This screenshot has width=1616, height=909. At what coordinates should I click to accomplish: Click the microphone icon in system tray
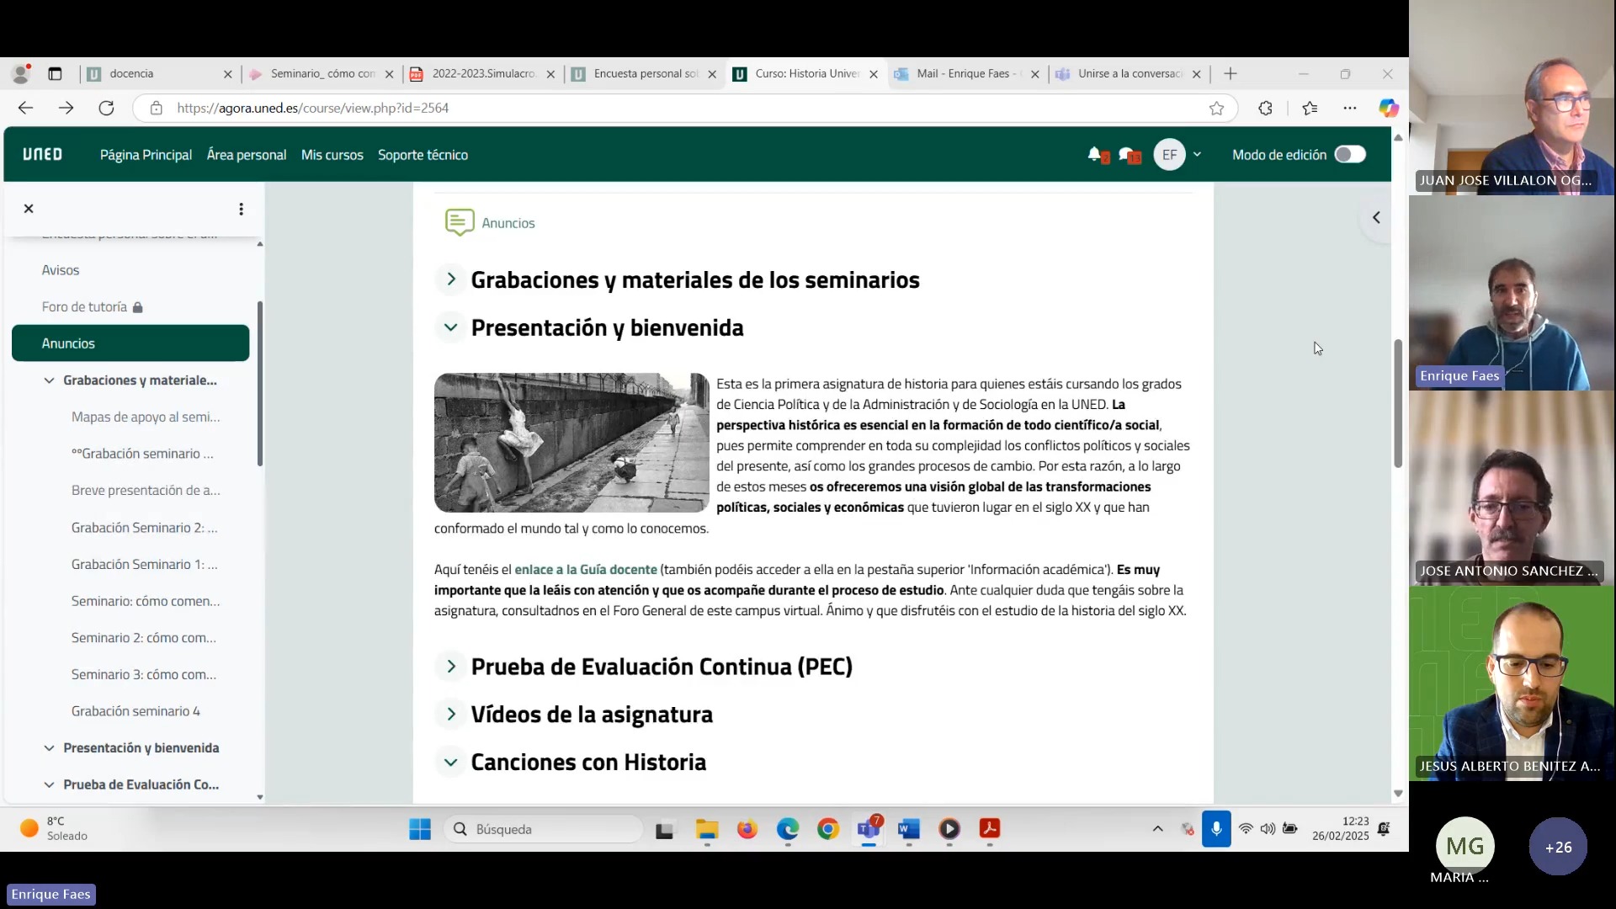pos(1216,829)
